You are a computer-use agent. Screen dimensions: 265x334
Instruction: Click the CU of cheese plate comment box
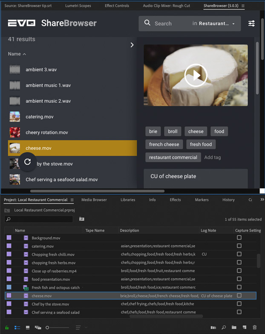click(196, 178)
